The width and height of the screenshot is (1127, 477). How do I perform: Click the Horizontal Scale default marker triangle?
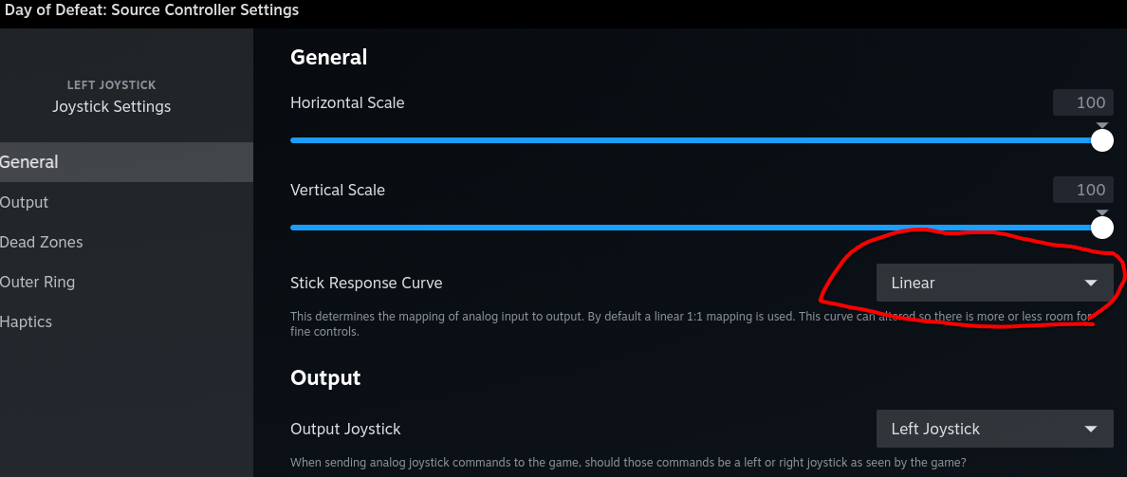click(1101, 126)
